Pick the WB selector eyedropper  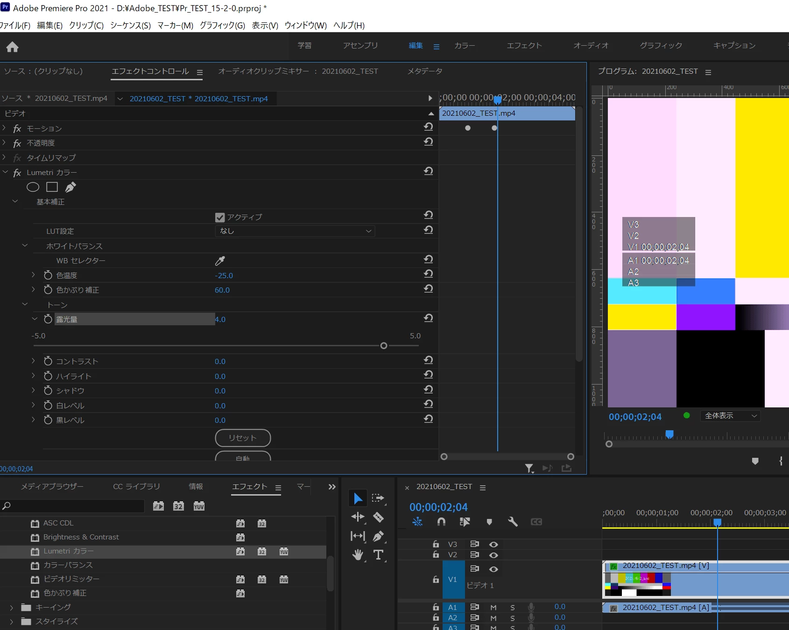220,260
